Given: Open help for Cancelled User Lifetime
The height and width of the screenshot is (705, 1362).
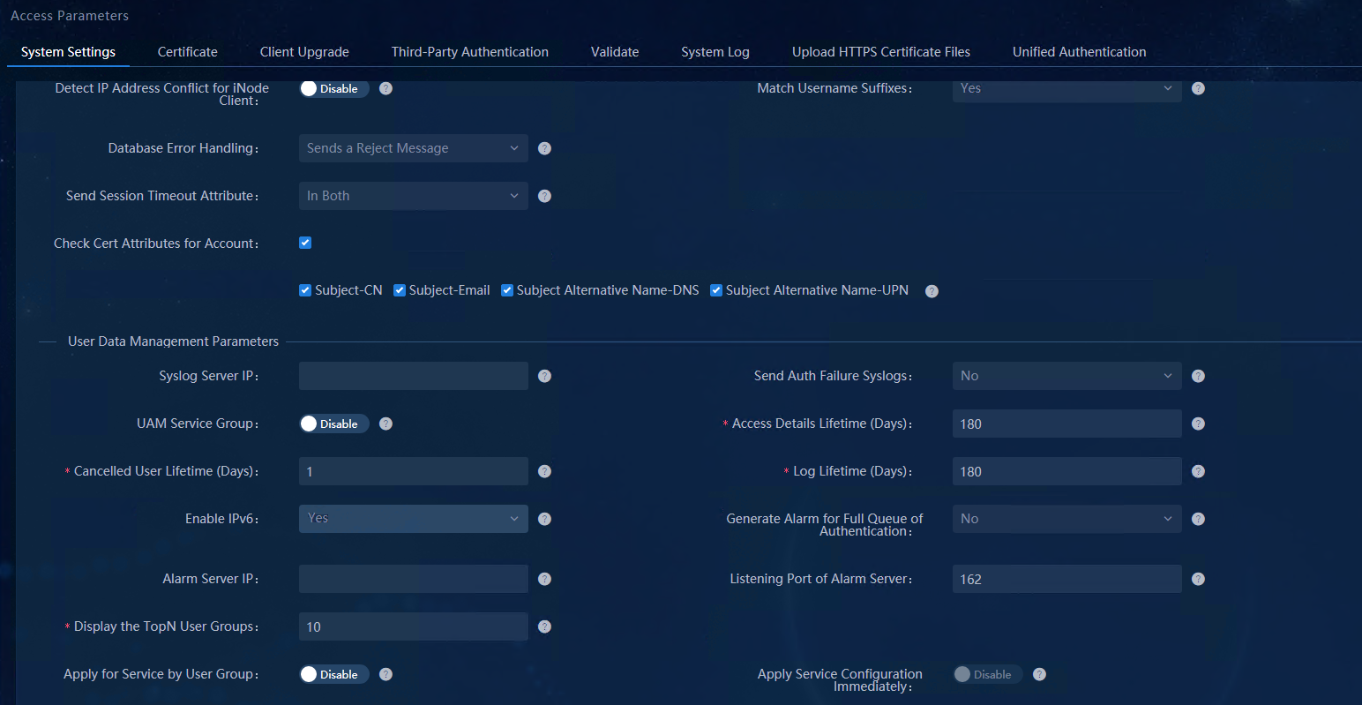Looking at the screenshot, I should [x=544, y=471].
